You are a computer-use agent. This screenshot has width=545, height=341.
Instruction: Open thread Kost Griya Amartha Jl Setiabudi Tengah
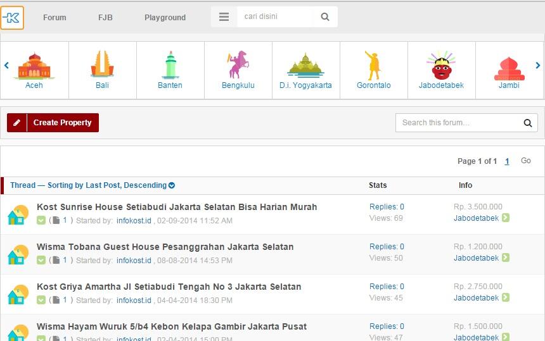click(169, 287)
